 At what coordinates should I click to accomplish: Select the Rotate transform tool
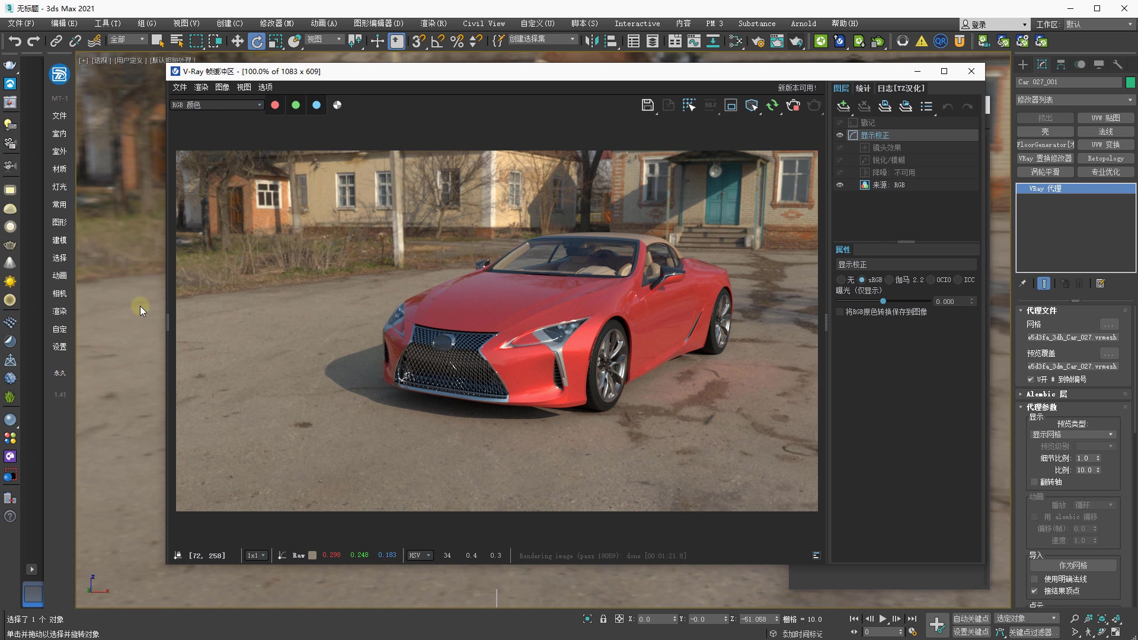coord(257,41)
